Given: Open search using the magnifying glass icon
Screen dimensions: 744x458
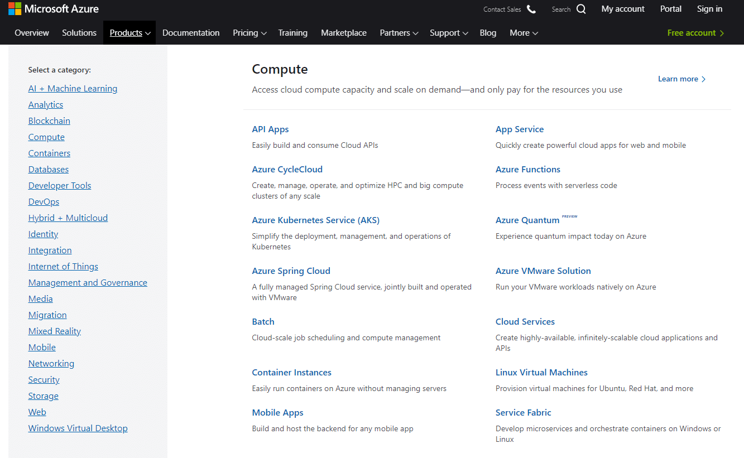Looking at the screenshot, I should (x=581, y=9).
